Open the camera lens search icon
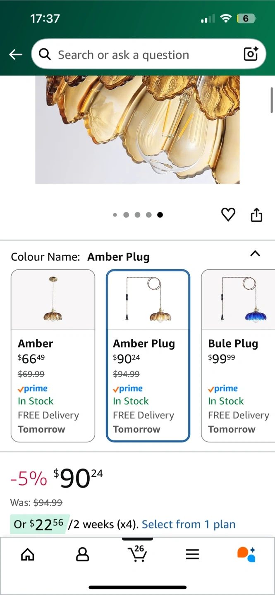The width and height of the screenshot is (275, 595). tap(251, 54)
